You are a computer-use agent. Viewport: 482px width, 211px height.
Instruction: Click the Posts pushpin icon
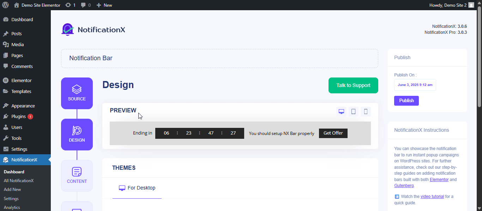coord(6,34)
